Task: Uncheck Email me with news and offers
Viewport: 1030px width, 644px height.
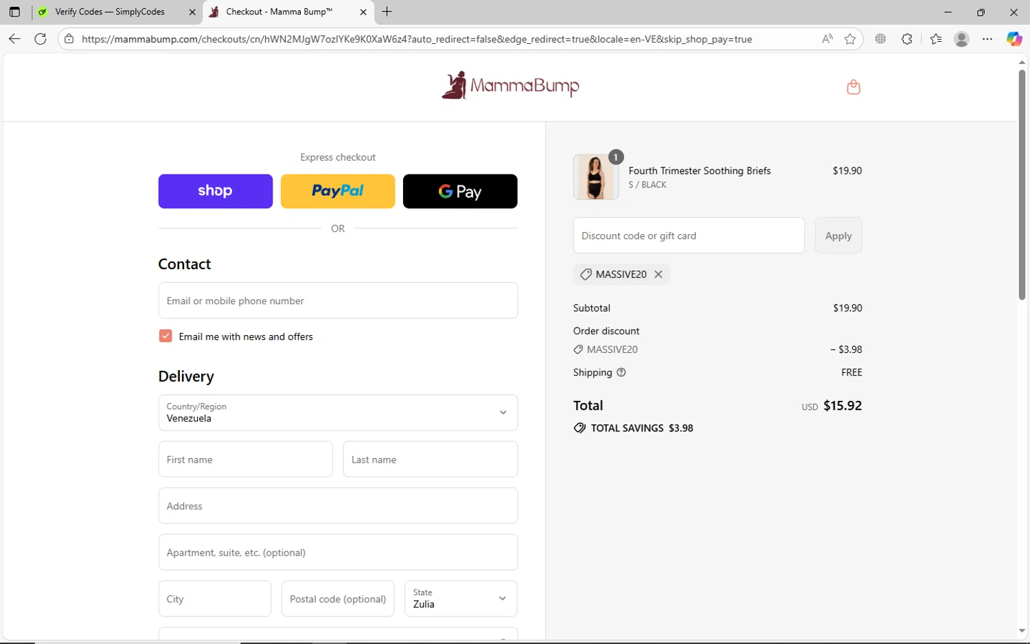Action: tap(165, 336)
